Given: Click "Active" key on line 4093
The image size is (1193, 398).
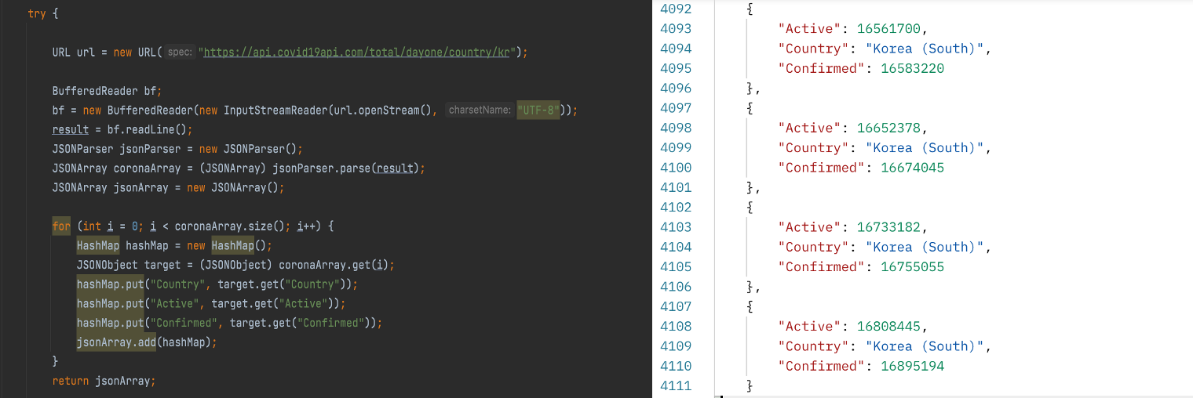Looking at the screenshot, I should [811, 29].
